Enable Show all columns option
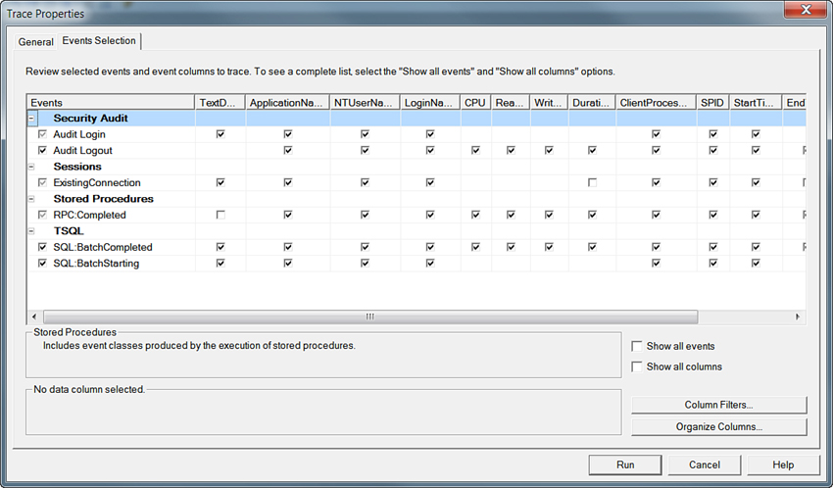 [x=638, y=367]
